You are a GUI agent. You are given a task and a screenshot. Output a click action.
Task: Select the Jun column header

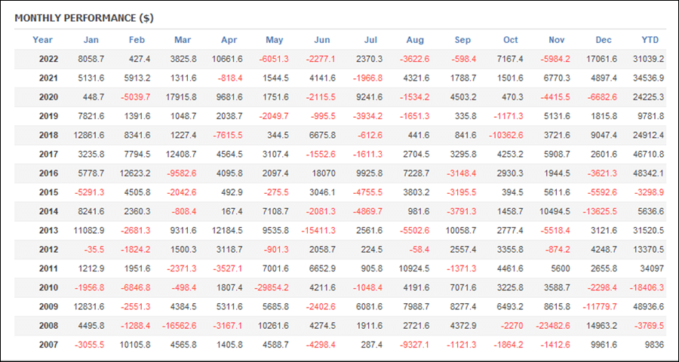pos(321,40)
